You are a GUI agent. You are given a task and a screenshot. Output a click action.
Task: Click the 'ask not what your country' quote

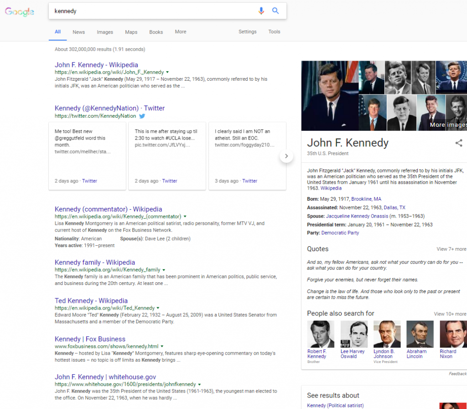(x=385, y=265)
